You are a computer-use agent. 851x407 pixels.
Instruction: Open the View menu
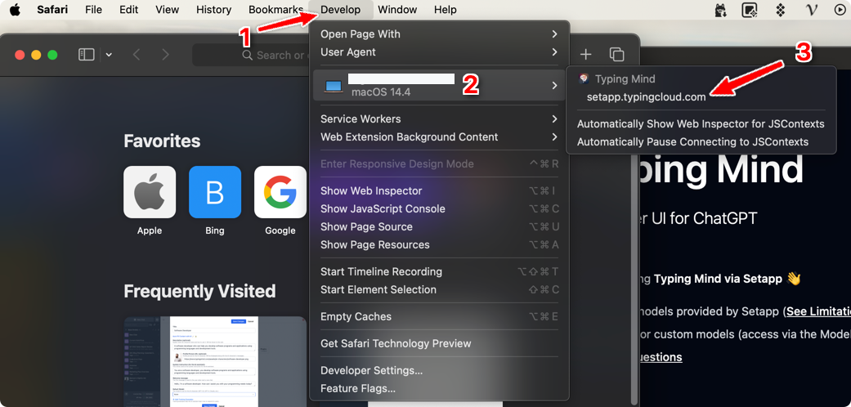167,10
